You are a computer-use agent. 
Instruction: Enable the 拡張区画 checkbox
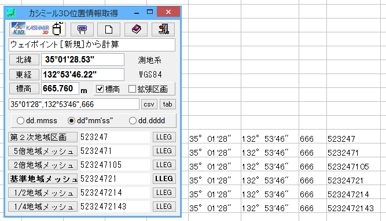click(132, 89)
